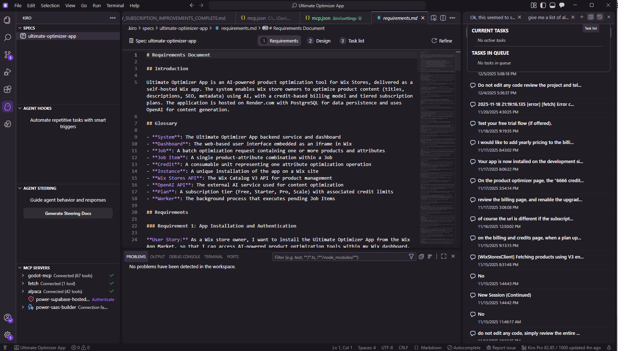Click the editor minimap overview
The width and height of the screenshot is (618, 351).
pyautogui.click(x=436, y=148)
